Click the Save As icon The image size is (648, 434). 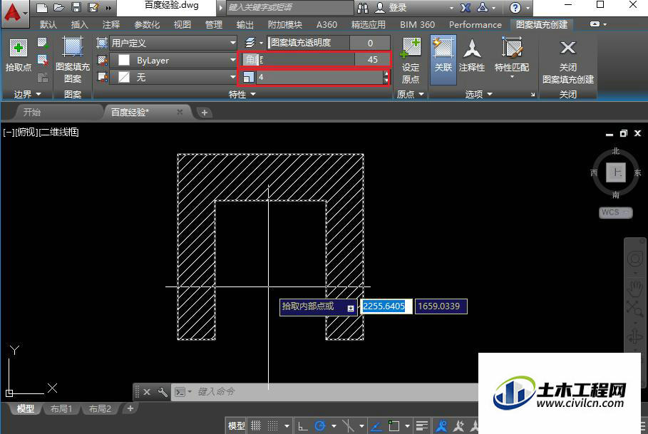point(93,7)
